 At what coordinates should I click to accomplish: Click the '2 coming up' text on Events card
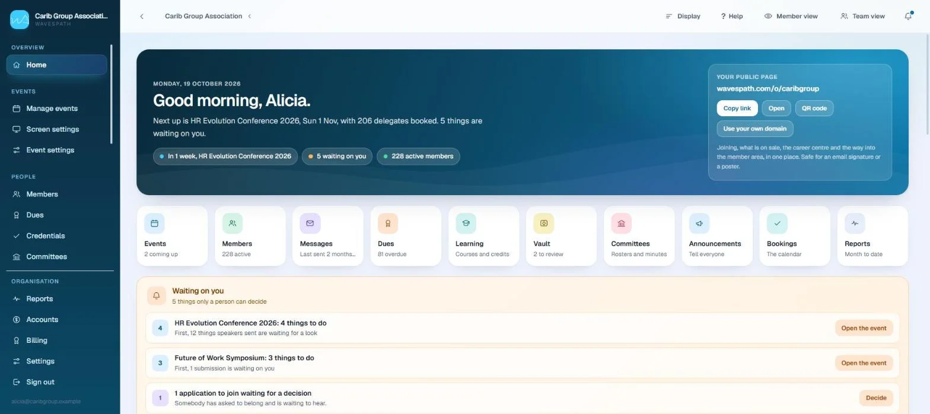161,254
